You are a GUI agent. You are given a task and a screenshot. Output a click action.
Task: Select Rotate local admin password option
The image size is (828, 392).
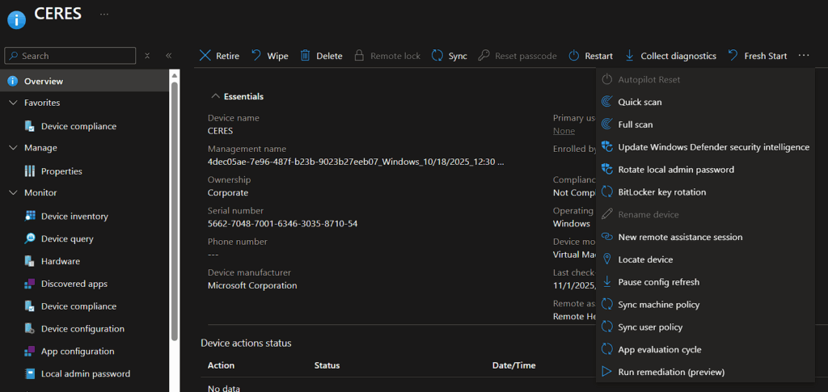click(x=675, y=170)
